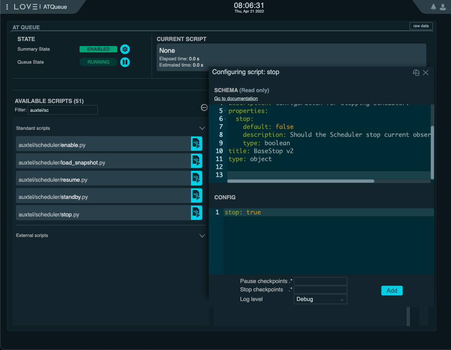The height and width of the screenshot is (350, 451).
Task: Toggle the RUNNING queue state badge
Action: (98, 62)
